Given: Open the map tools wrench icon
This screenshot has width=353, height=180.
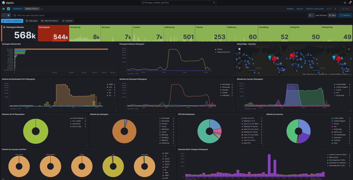Looking at the screenshot, I should [x=239, y=68].
